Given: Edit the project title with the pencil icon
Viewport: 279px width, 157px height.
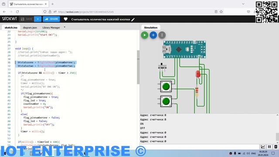Looking at the screenshot, I should tap(133, 19).
